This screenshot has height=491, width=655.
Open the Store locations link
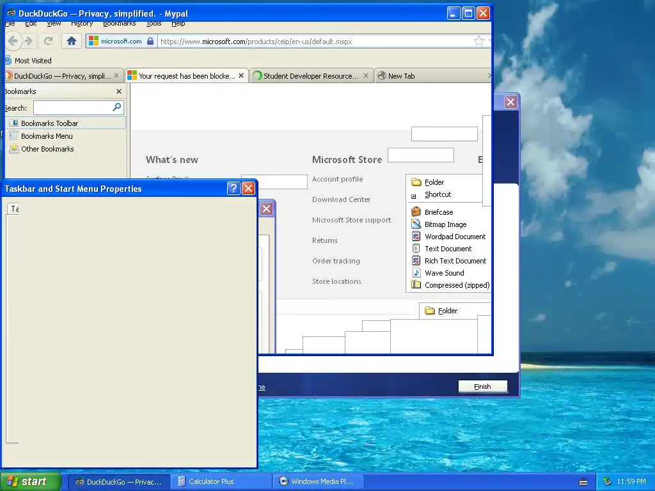click(336, 281)
